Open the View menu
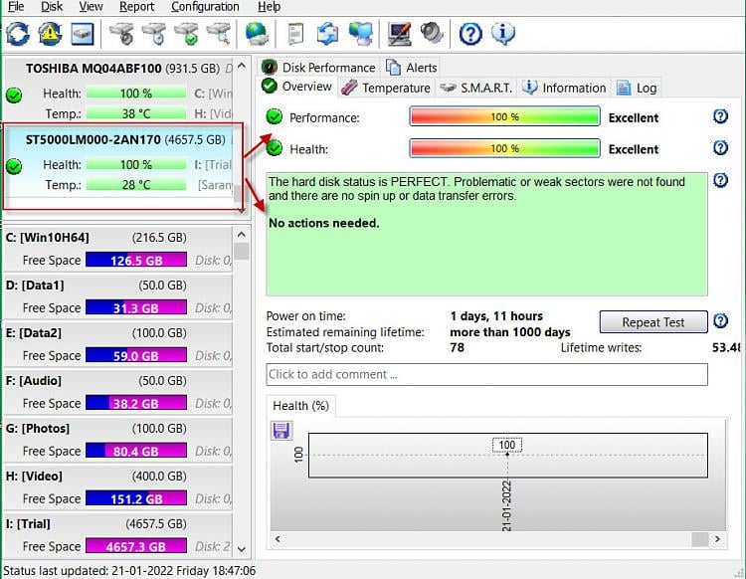 click(x=91, y=7)
